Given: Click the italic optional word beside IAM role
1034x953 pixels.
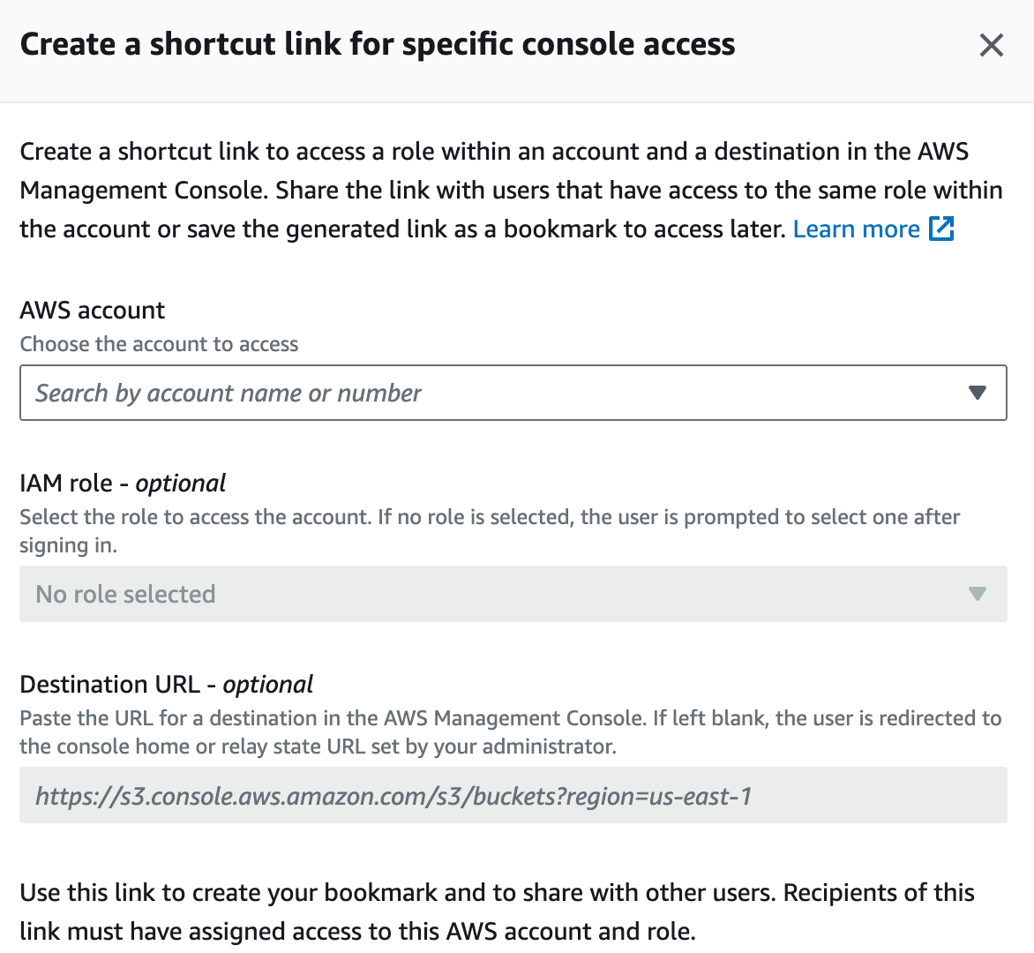Looking at the screenshot, I should 181,484.
